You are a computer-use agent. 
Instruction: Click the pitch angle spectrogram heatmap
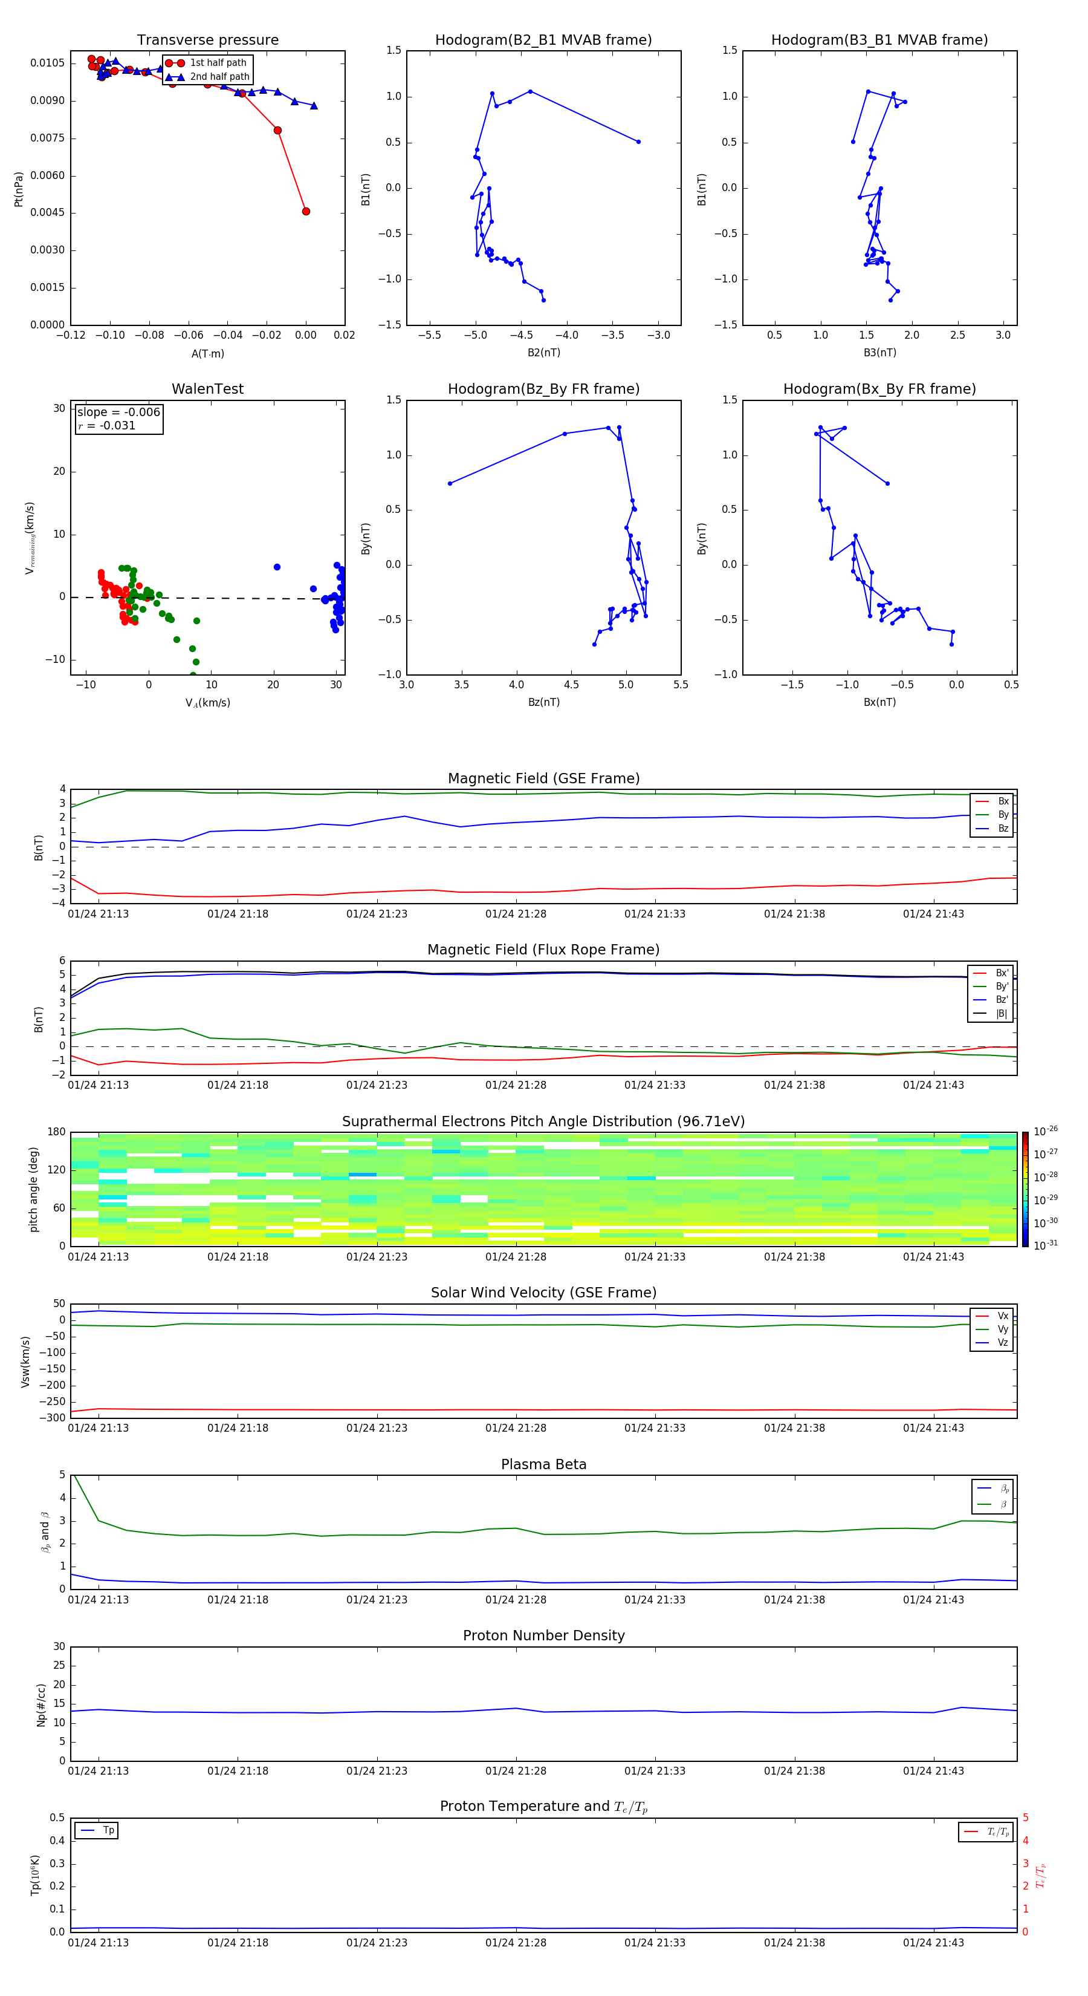point(543,1189)
